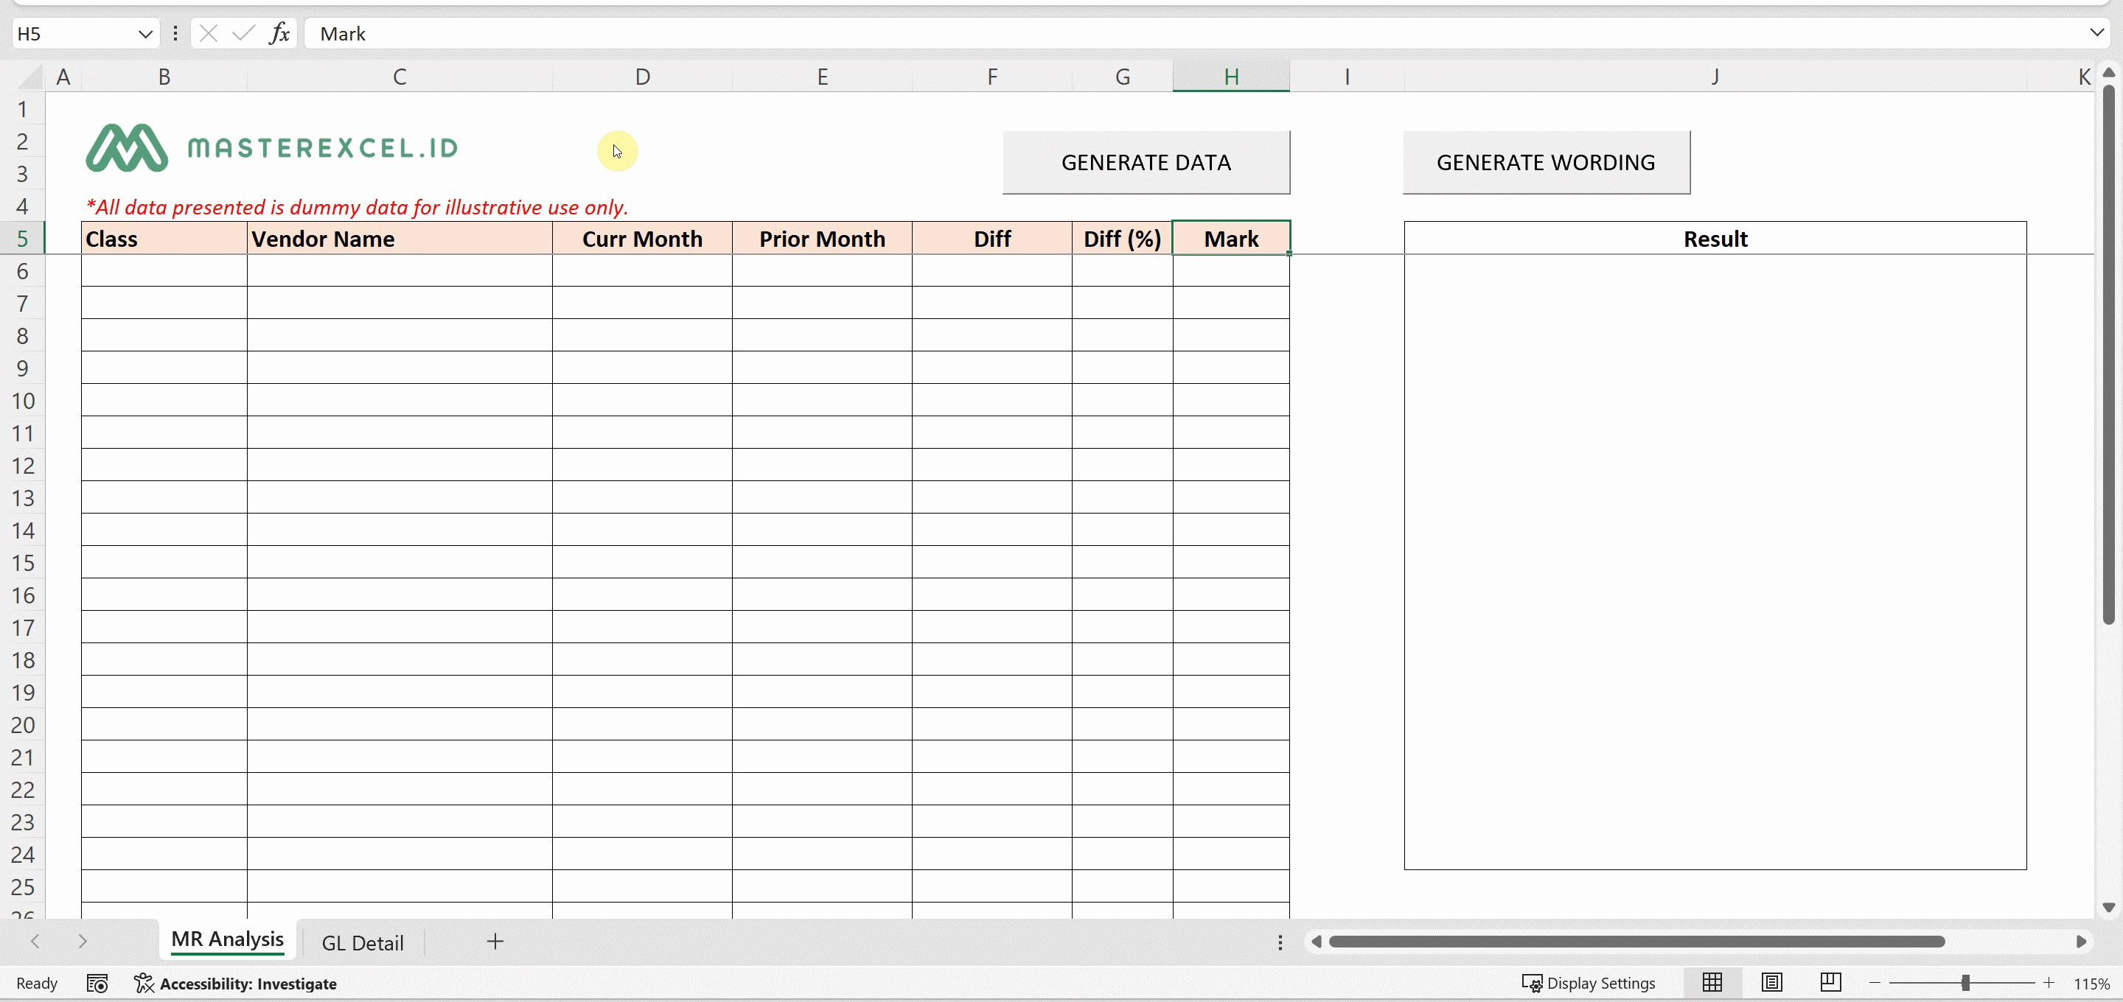The width and height of the screenshot is (2123, 1002).
Task: Click the GENERATE DATA button
Action: pos(1146,161)
